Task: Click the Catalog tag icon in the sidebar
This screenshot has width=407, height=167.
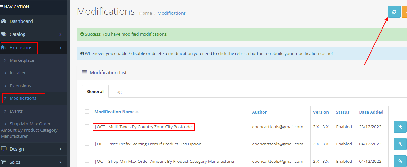Action: (x=4, y=34)
